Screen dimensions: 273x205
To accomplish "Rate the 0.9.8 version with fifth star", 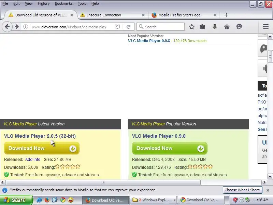I will pyautogui.click(x=211, y=167).
